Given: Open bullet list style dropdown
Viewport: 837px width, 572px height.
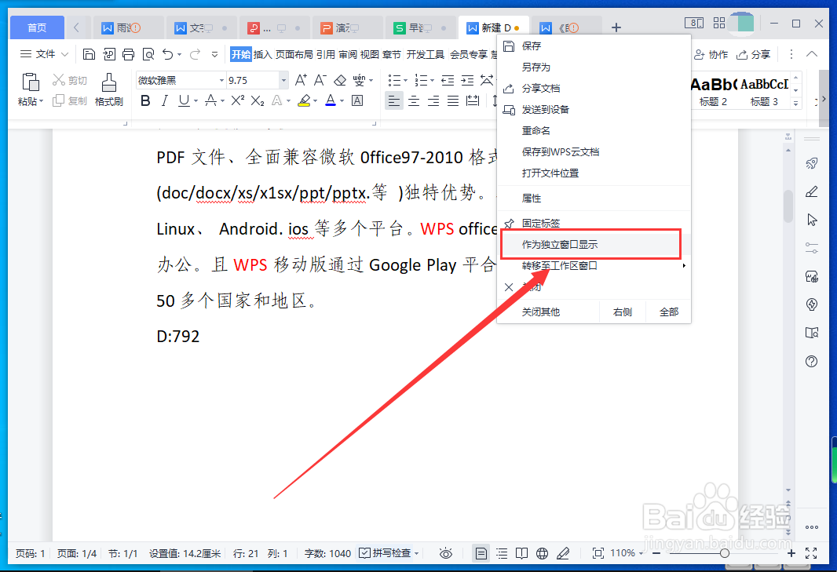Looking at the screenshot, I should pos(406,81).
